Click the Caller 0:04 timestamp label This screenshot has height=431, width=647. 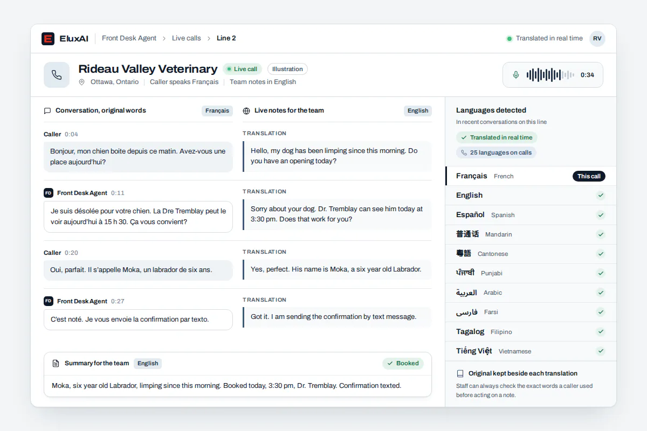tap(61, 134)
